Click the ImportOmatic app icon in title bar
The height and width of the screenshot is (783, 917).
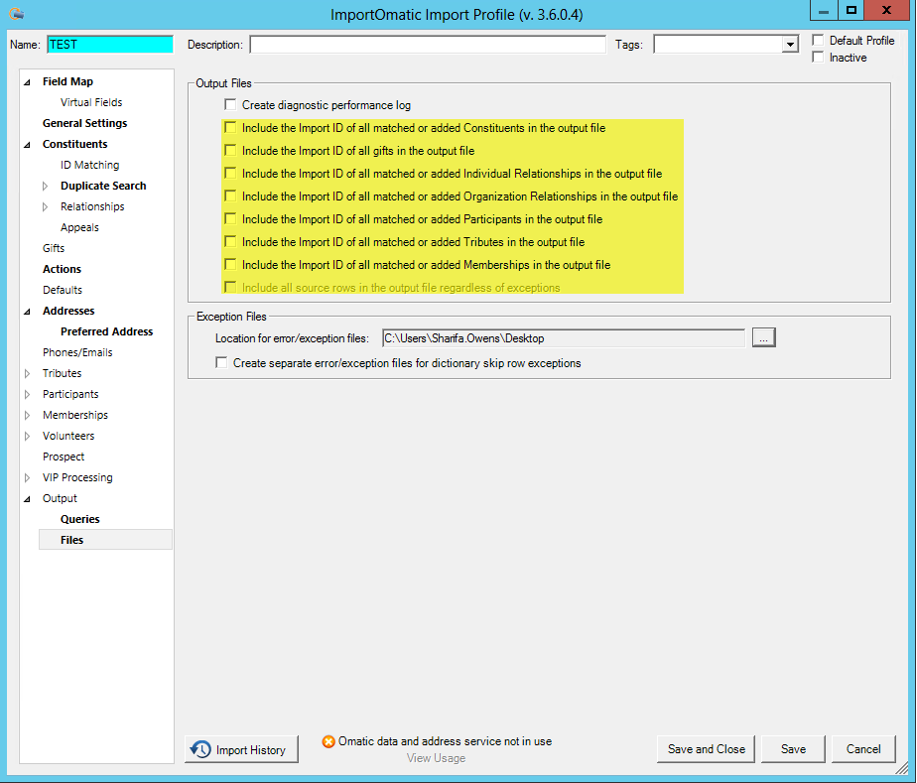pos(16,14)
